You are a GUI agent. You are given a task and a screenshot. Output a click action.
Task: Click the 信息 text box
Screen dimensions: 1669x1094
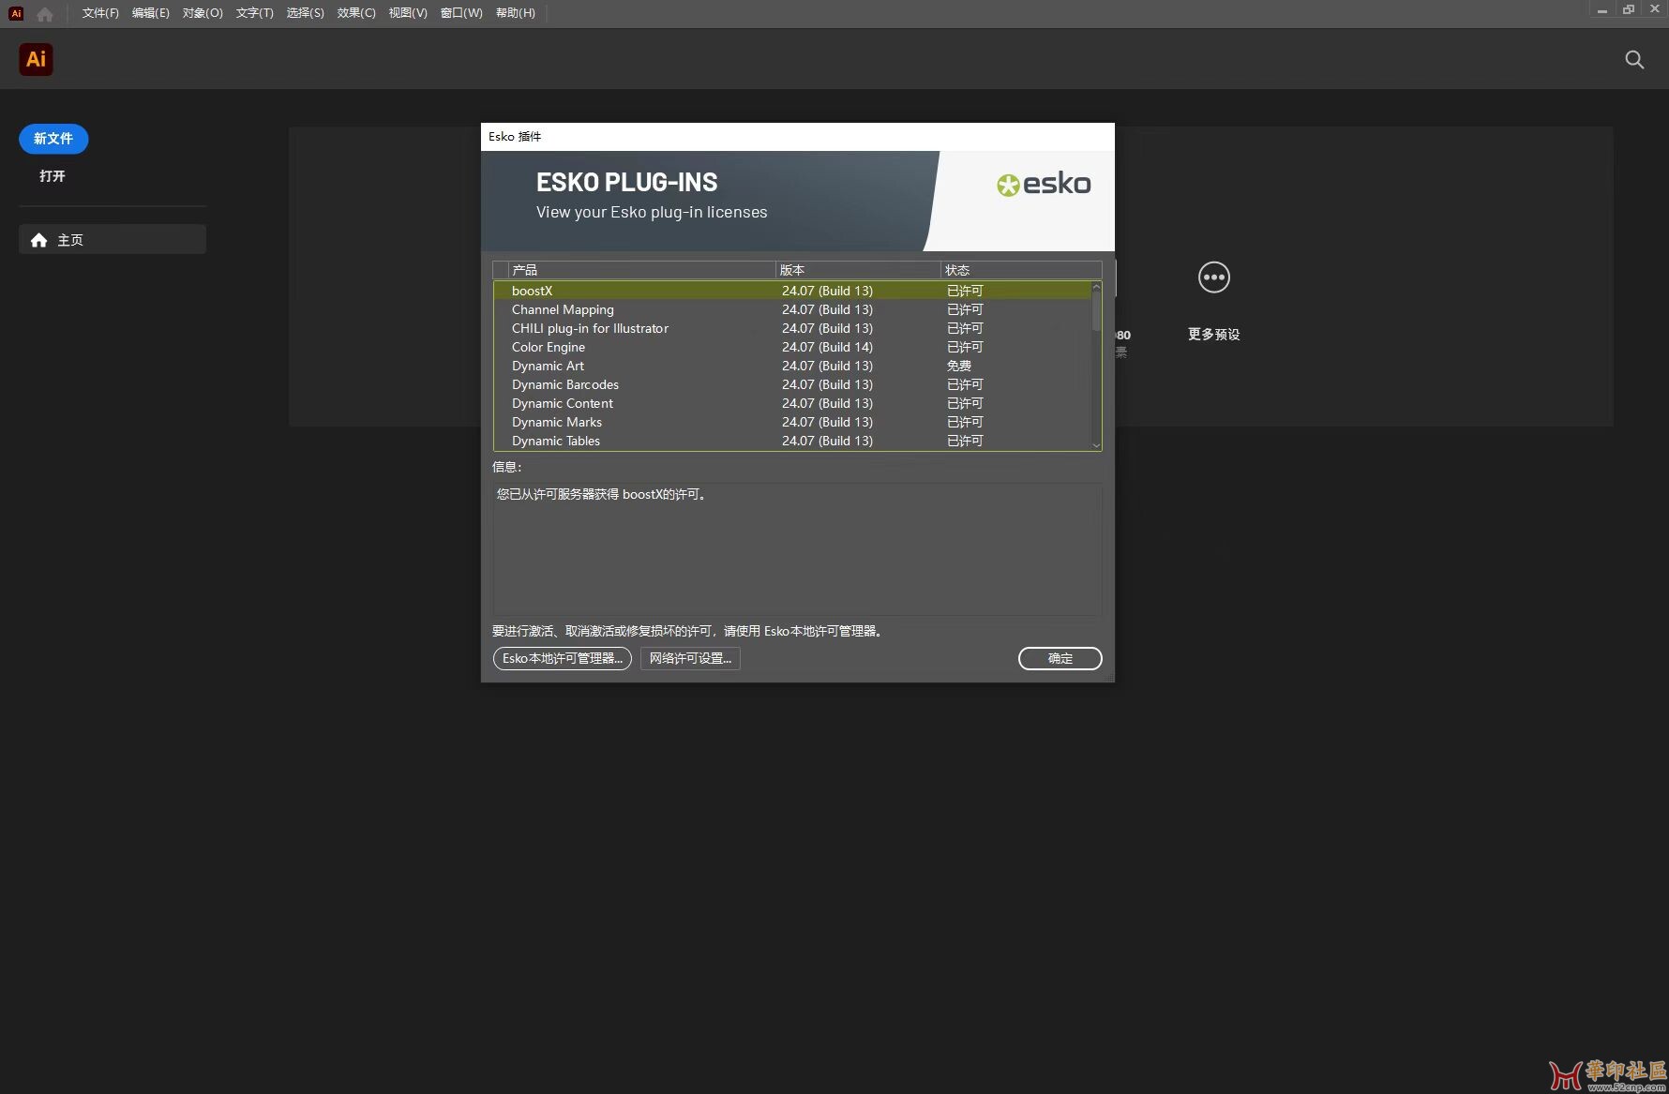pos(797,549)
